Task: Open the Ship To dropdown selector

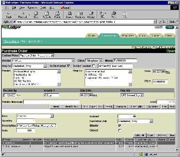Action: [45, 66]
